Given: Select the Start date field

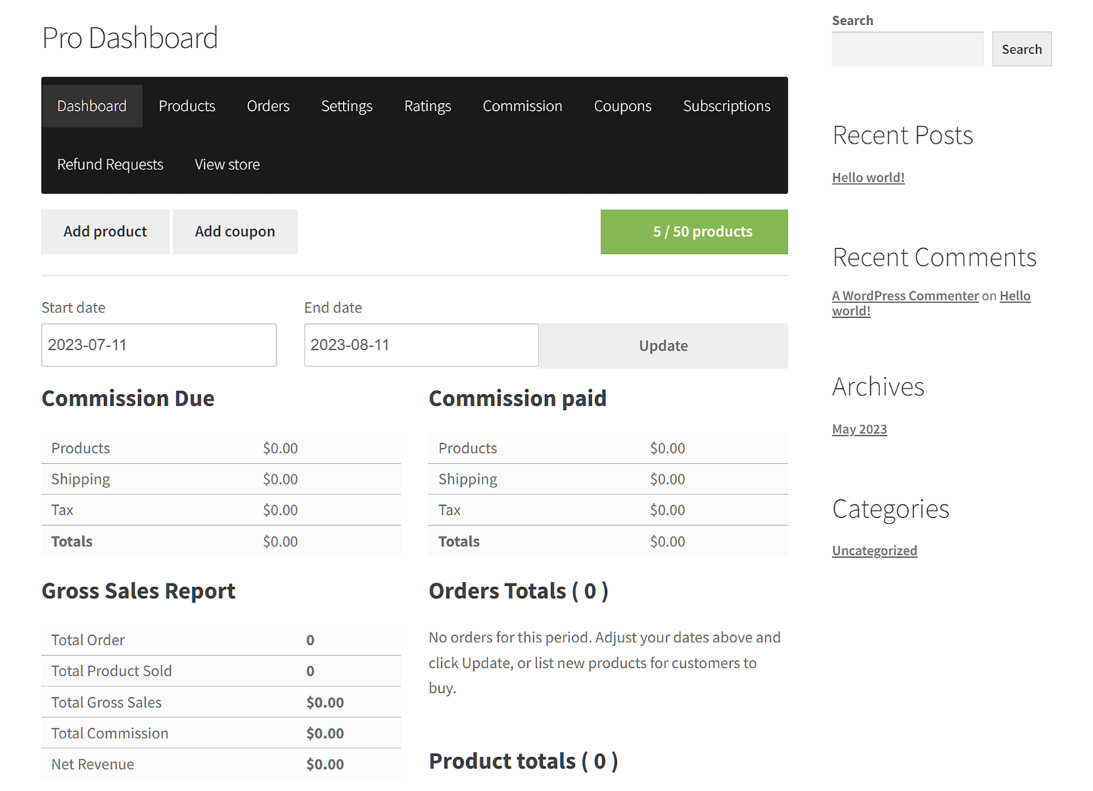Looking at the screenshot, I should click(158, 345).
